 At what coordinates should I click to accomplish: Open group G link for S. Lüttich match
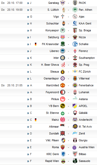pyautogui.click(x=30, y=10)
